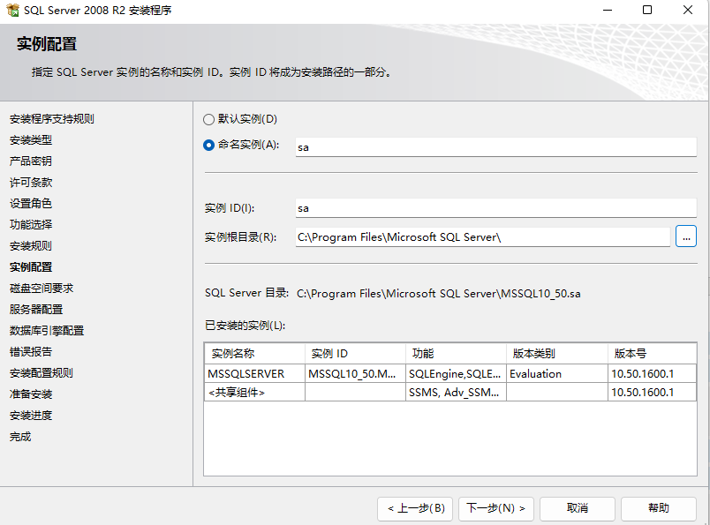Select 许可条款 step in sidebar
This screenshot has width=710, height=525.
[x=31, y=183]
